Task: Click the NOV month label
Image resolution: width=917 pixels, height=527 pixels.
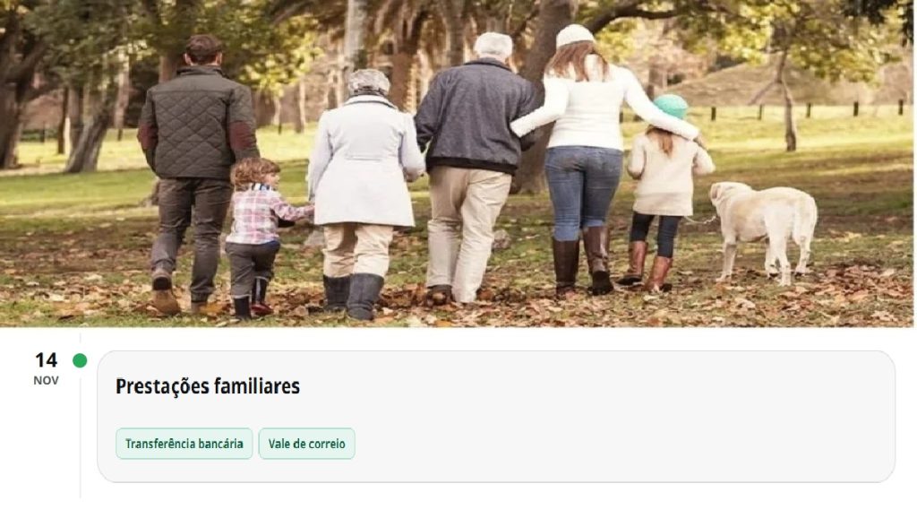Action: [x=46, y=381]
